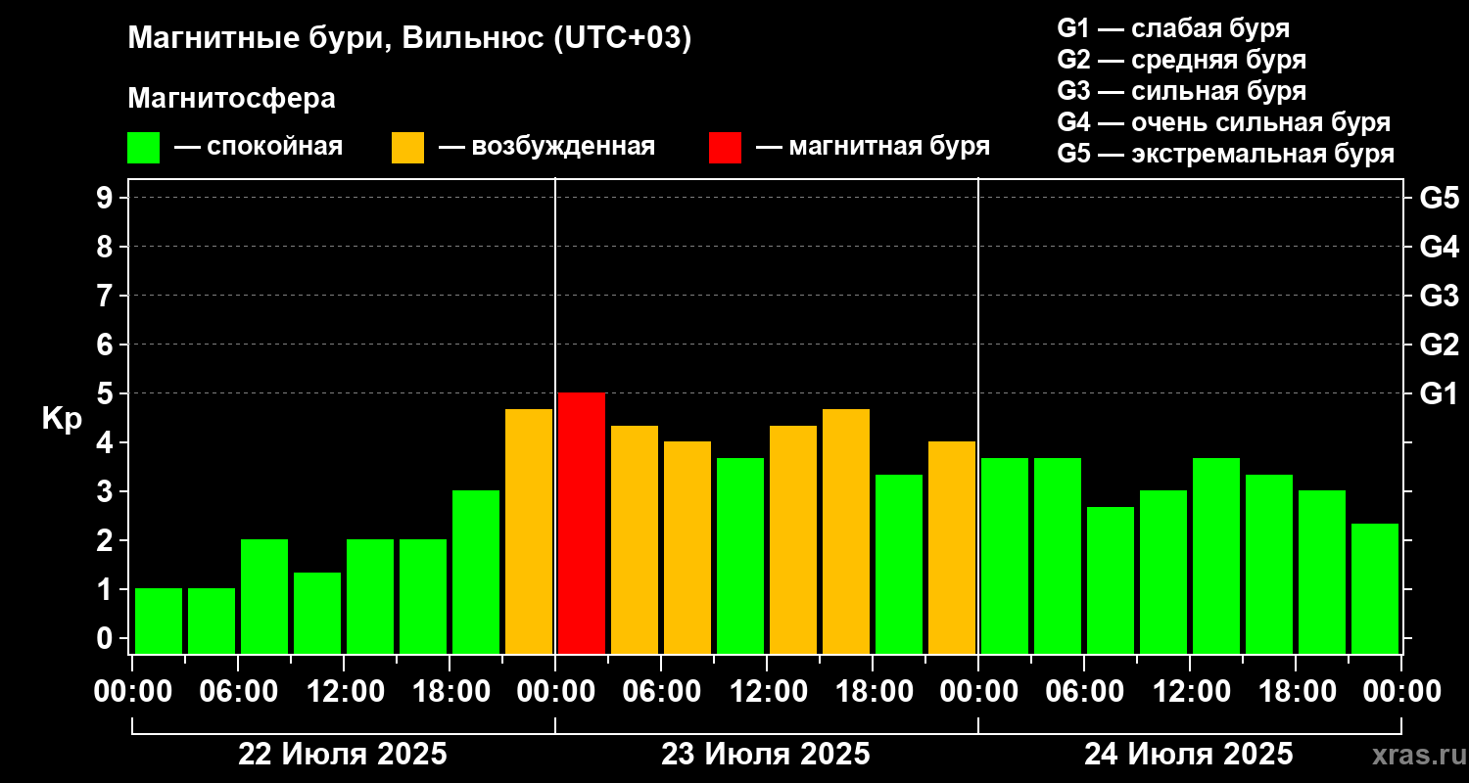The image size is (1469, 783).
Task: Click 'G4 — очень сильная буря' description
Action: [1224, 122]
